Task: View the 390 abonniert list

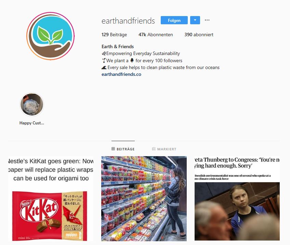Action: [x=199, y=35]
